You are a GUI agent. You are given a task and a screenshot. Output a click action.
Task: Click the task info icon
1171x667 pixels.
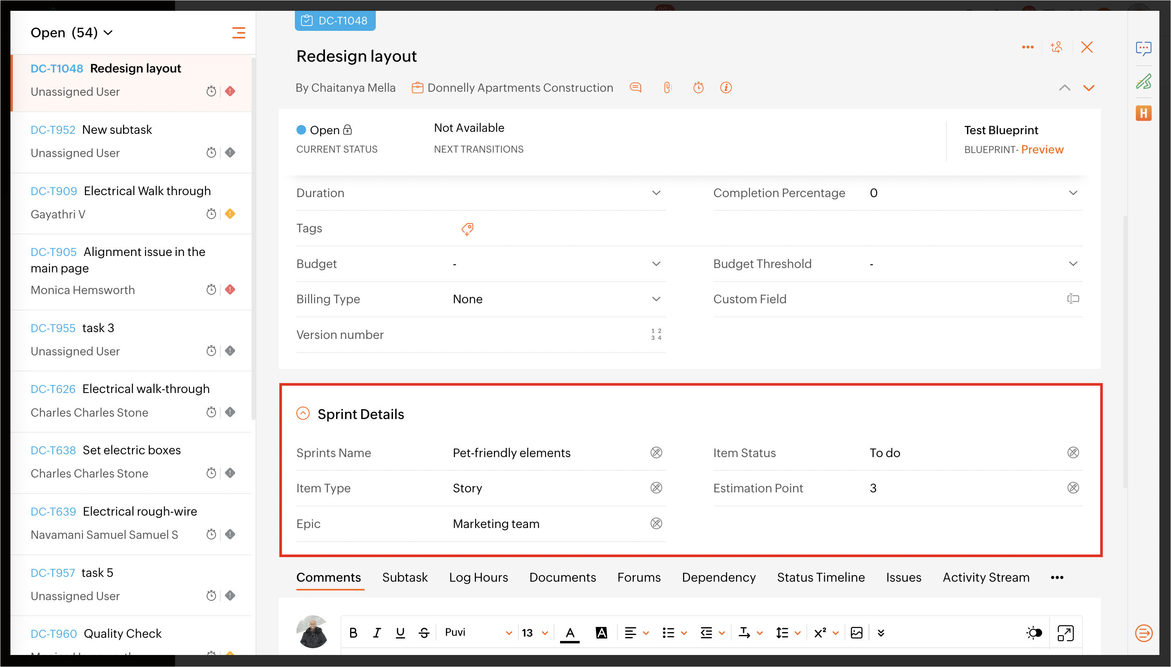726,87
